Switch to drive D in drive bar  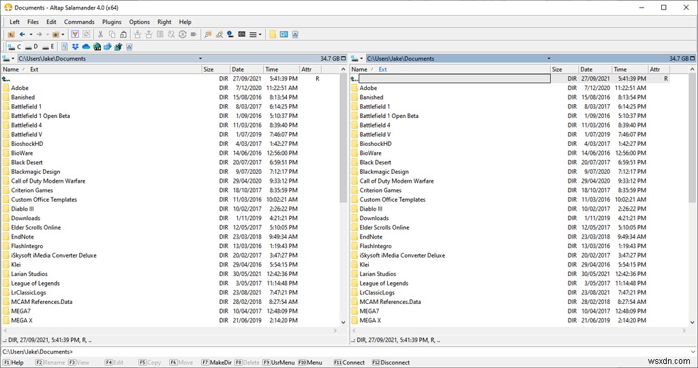pos(31,46)
